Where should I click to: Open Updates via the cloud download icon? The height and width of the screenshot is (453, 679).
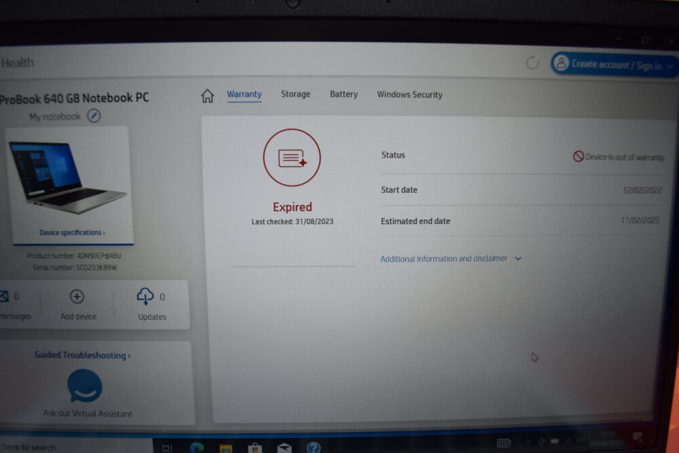tap(145, 297)
